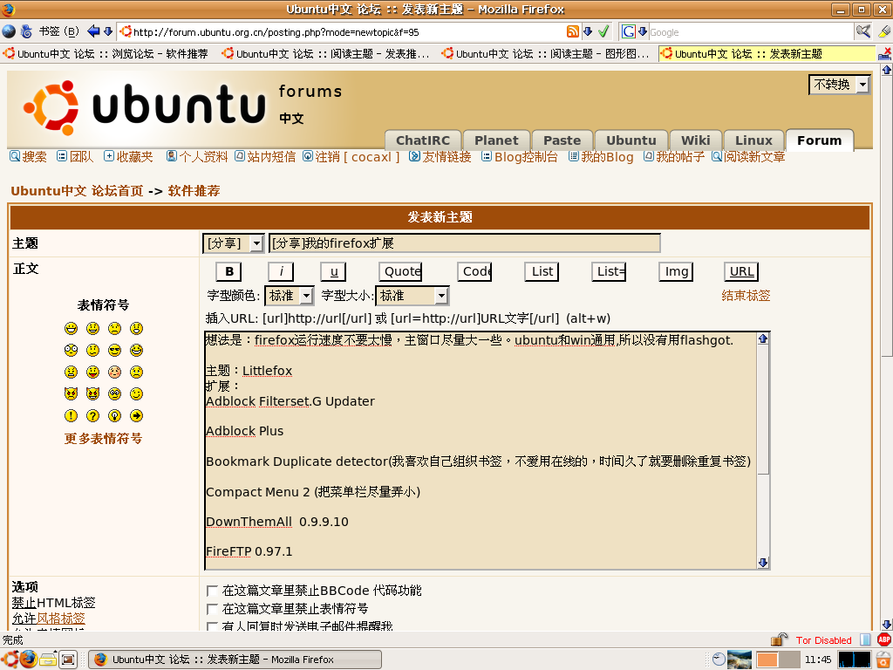The width and height of the screenshot is (893, 670).
Task: Go back with the blue arrow
Action: [93, 31]
